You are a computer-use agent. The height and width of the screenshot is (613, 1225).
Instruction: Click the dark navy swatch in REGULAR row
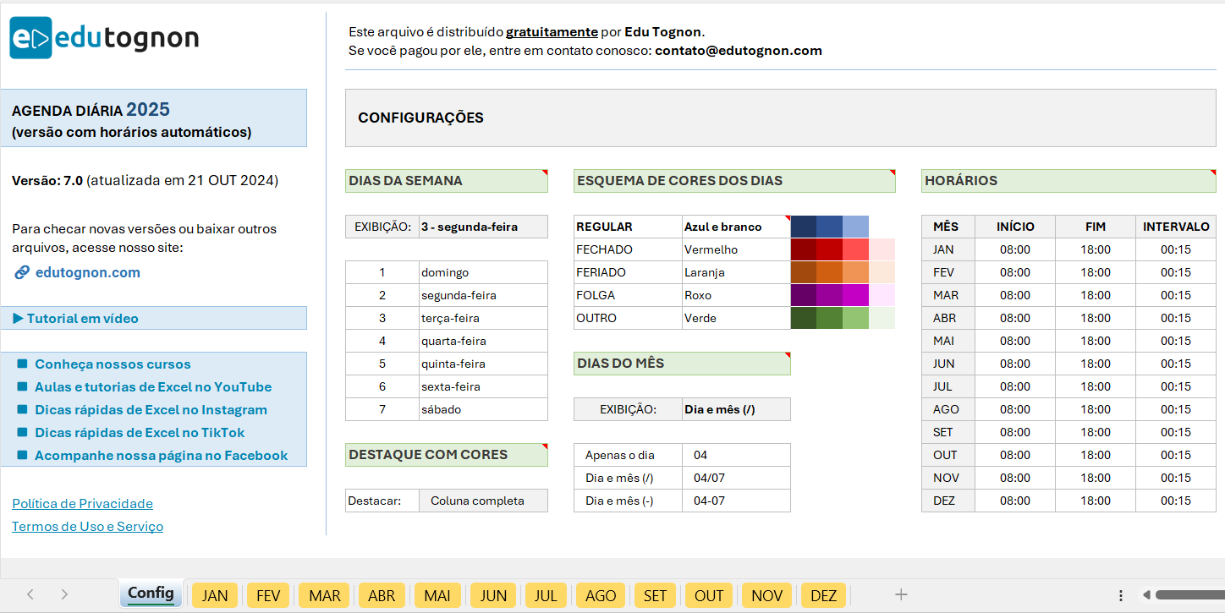804,227
